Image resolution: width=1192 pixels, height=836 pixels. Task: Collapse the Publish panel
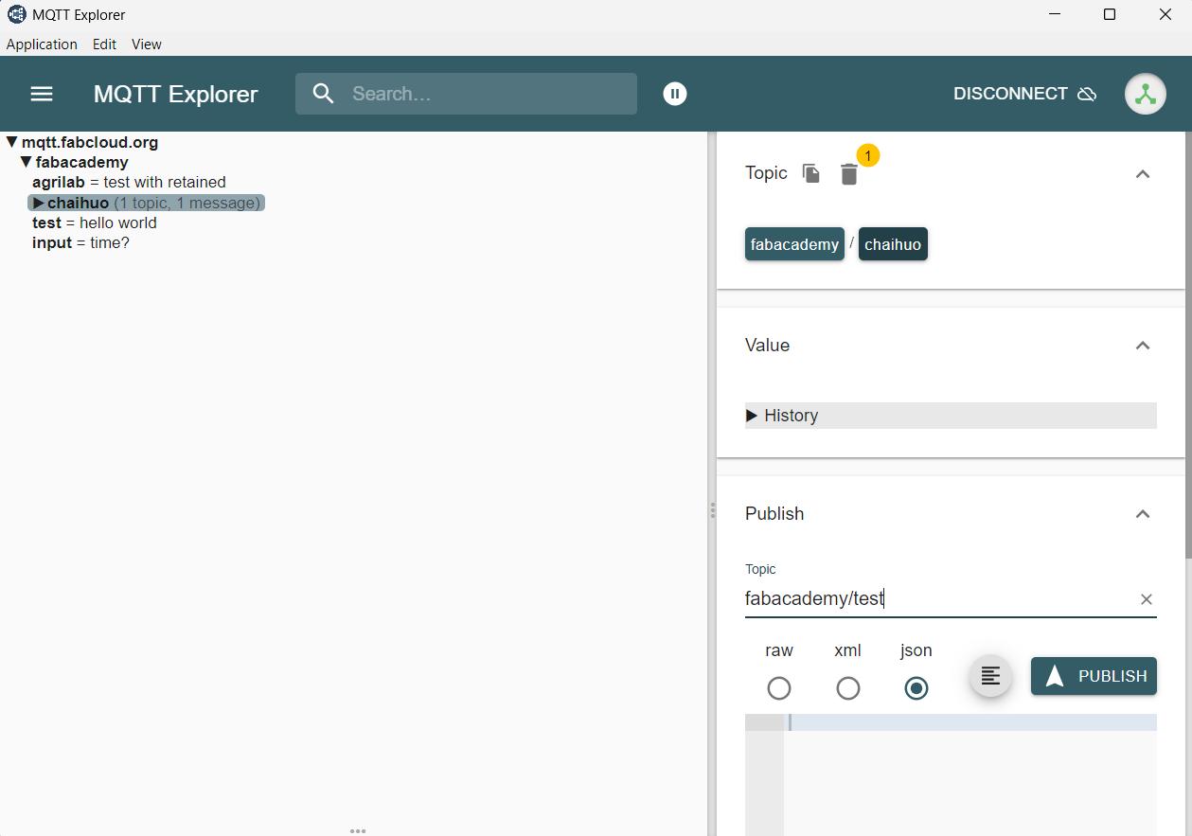click(1143, 514)
